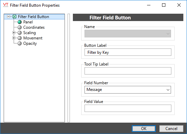Click the grey Movement ball icon
Viewport: 187px width, 134px height.
tap(20, 38)
